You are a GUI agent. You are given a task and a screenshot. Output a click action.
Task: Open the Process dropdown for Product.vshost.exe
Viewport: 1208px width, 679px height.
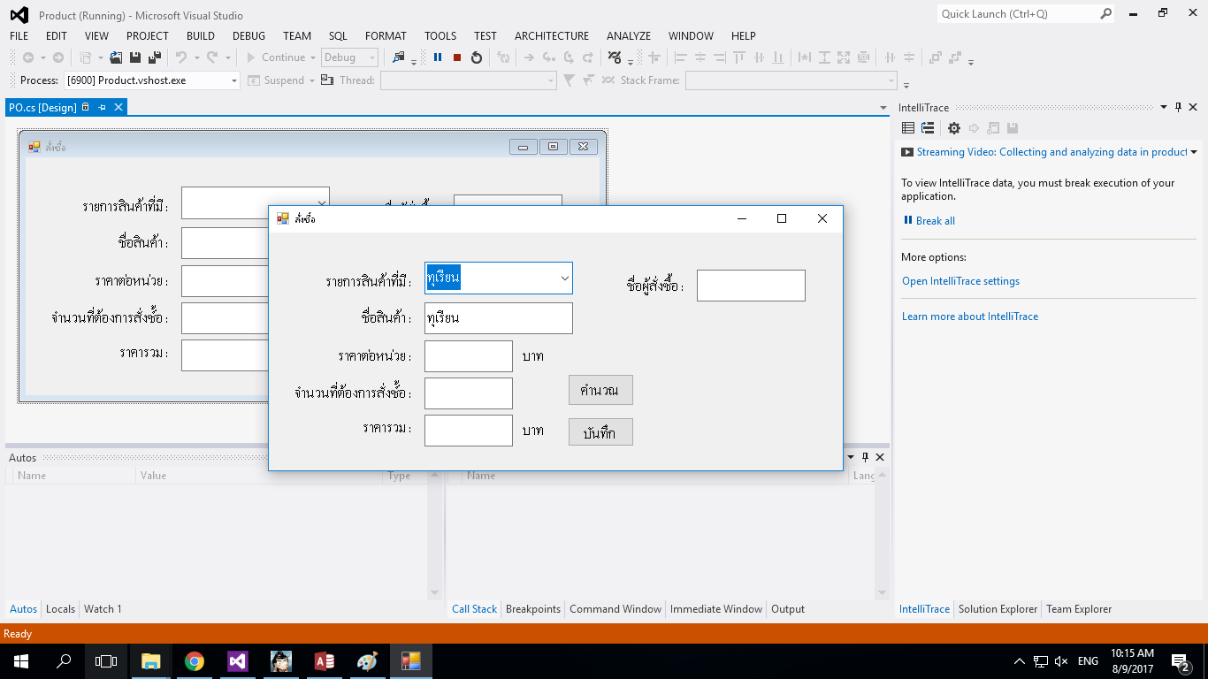tap(234, 80)
